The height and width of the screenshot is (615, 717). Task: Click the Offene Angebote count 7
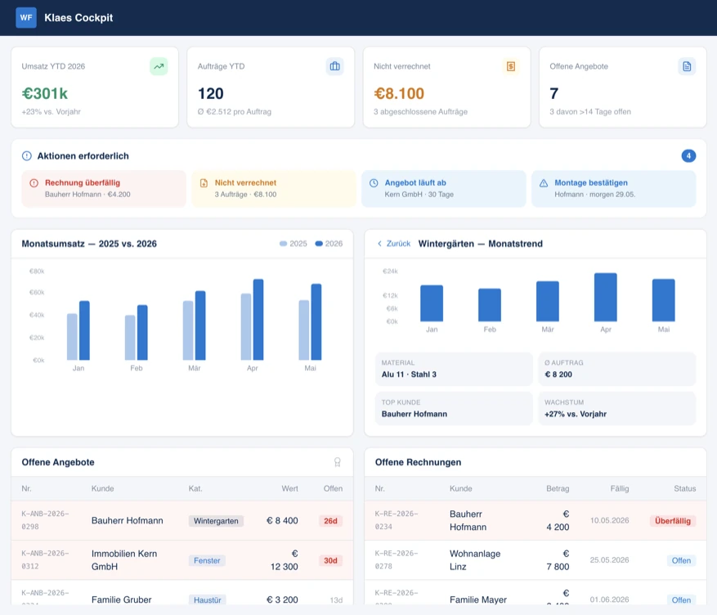[553, 93]
